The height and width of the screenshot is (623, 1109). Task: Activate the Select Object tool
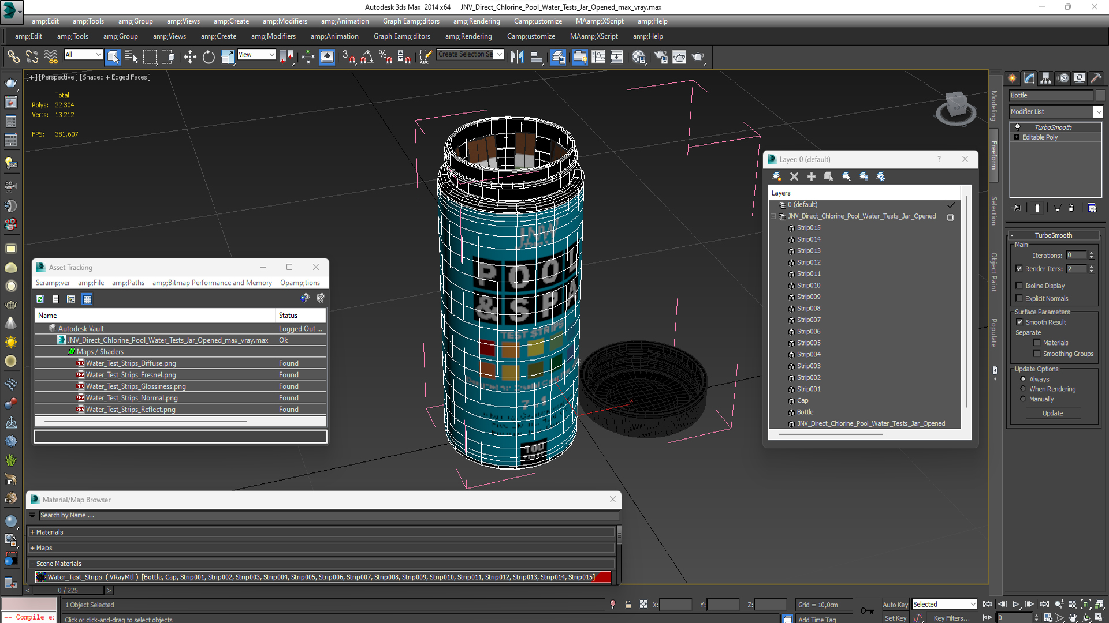[113, 57]
